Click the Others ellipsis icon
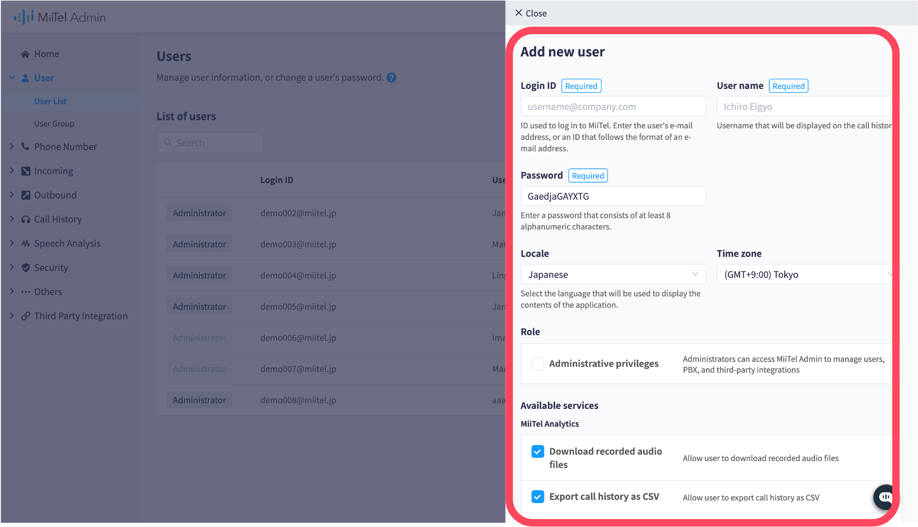Viewport: 918px width, 527px height. point(25,292)
